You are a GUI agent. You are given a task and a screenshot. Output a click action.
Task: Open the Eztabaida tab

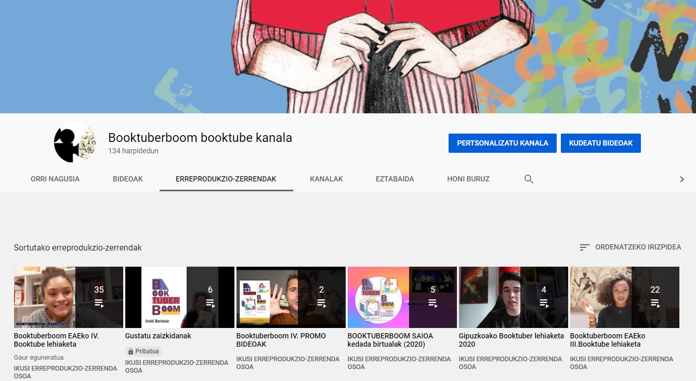pos(395,179)
